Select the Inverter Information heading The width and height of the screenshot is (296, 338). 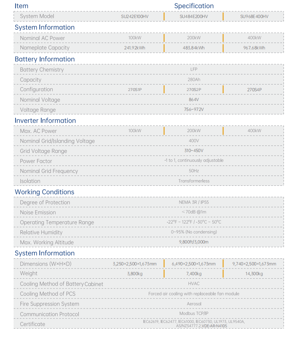(x=45, y=120)
